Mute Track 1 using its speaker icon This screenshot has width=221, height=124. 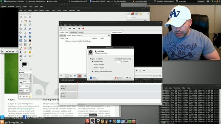pos(64,96)
